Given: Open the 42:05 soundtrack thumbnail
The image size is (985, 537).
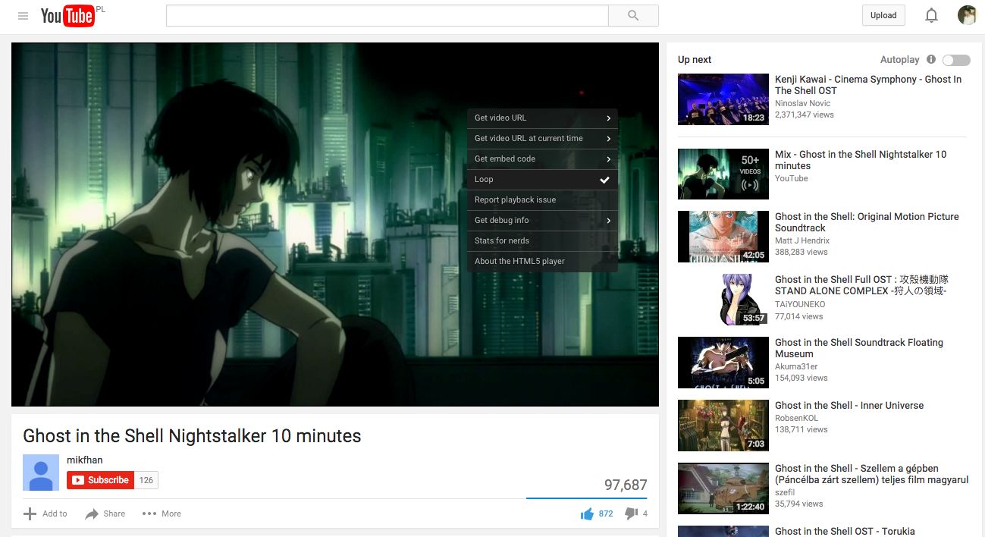Looking at the screenshot, I should (723, 237).
